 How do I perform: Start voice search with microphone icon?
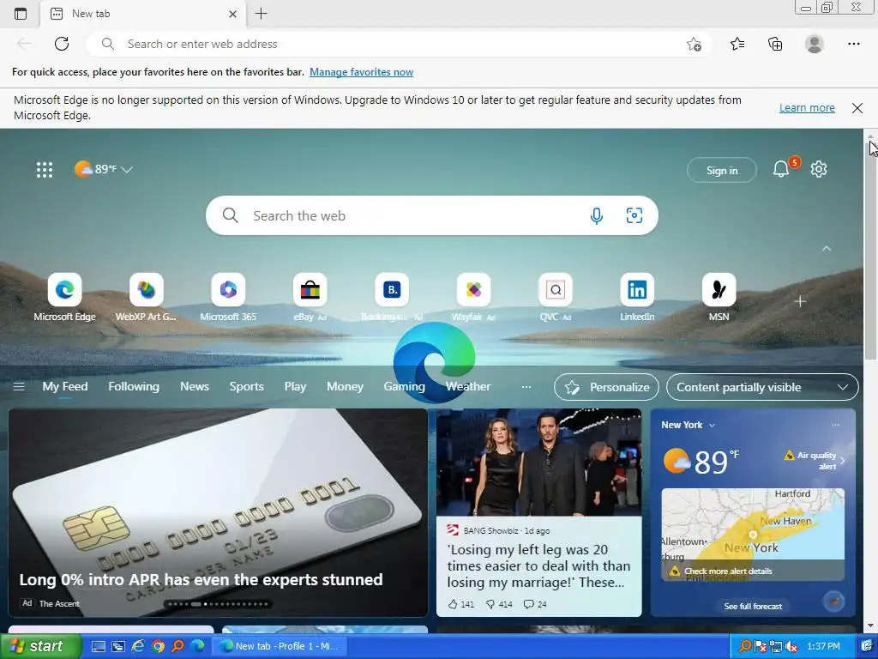[x=597, y=215]
